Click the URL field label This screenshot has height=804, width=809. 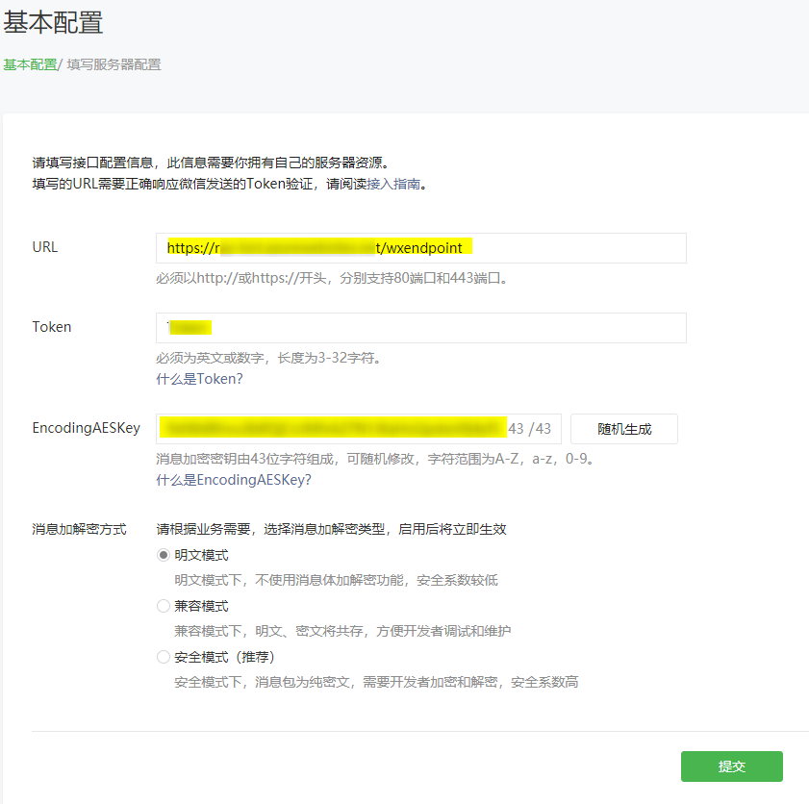[x=45, y=247]
